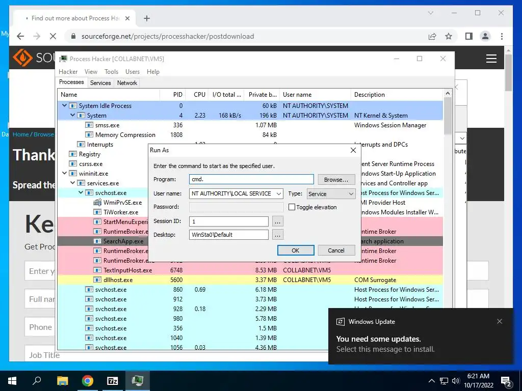Click the Program input field containing cmd.
522x391 pixels.
251,179
